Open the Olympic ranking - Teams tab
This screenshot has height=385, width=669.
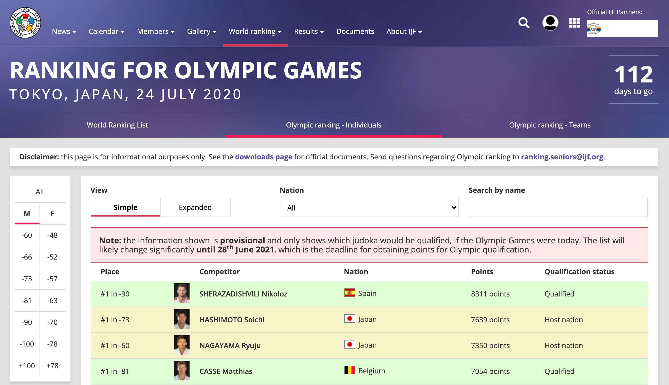[550, 125]
